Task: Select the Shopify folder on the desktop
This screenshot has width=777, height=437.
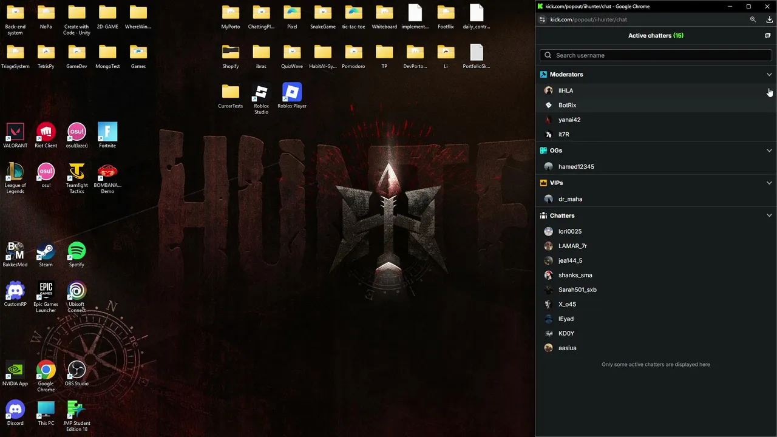Action: 231,56
